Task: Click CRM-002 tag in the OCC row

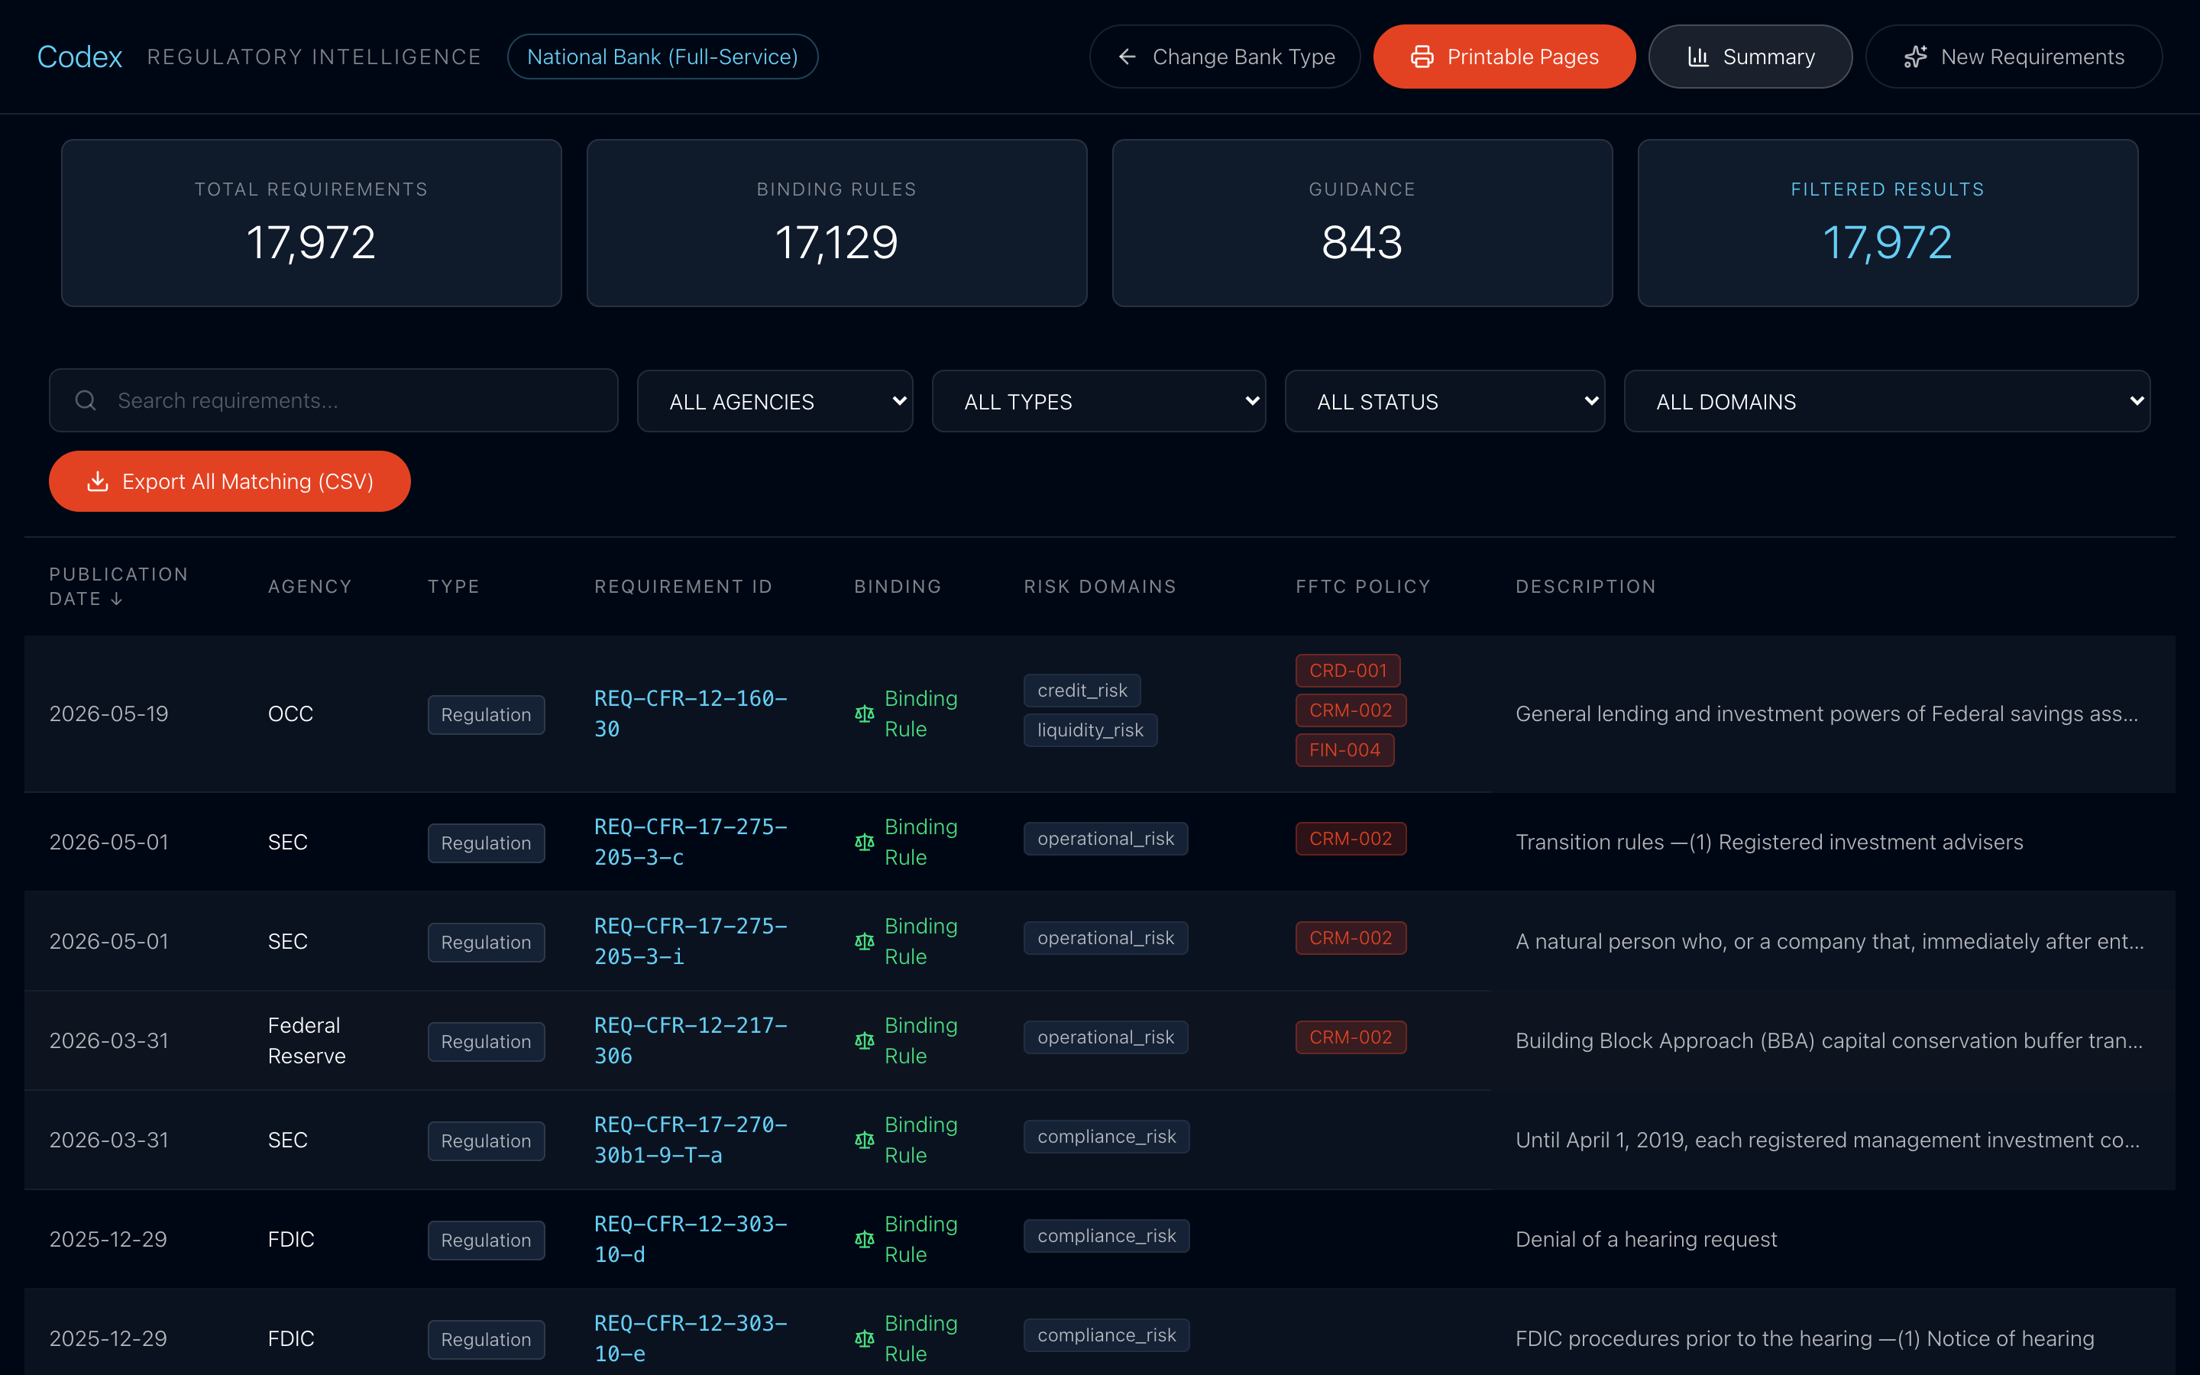Action: pos(1350,710)
